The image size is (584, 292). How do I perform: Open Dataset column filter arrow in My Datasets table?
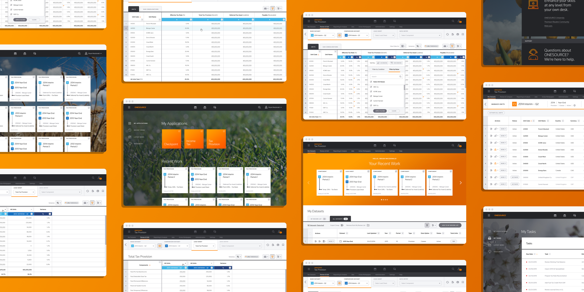(x=347, y=233)
